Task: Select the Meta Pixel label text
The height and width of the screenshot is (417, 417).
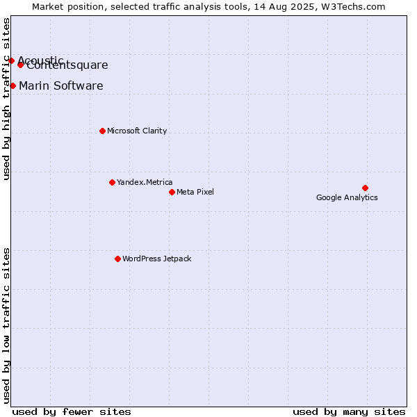Action: pyautogui.click(x=195, y=192)
